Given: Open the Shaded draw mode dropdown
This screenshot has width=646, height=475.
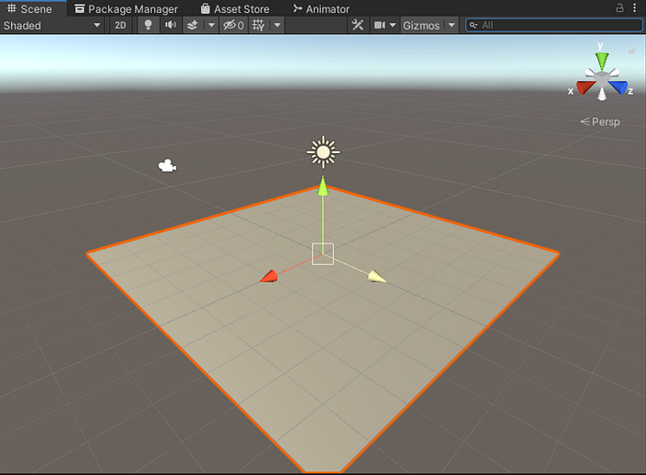Looking at the screenshot, I should pyautogui.click(x=52, y=25).
